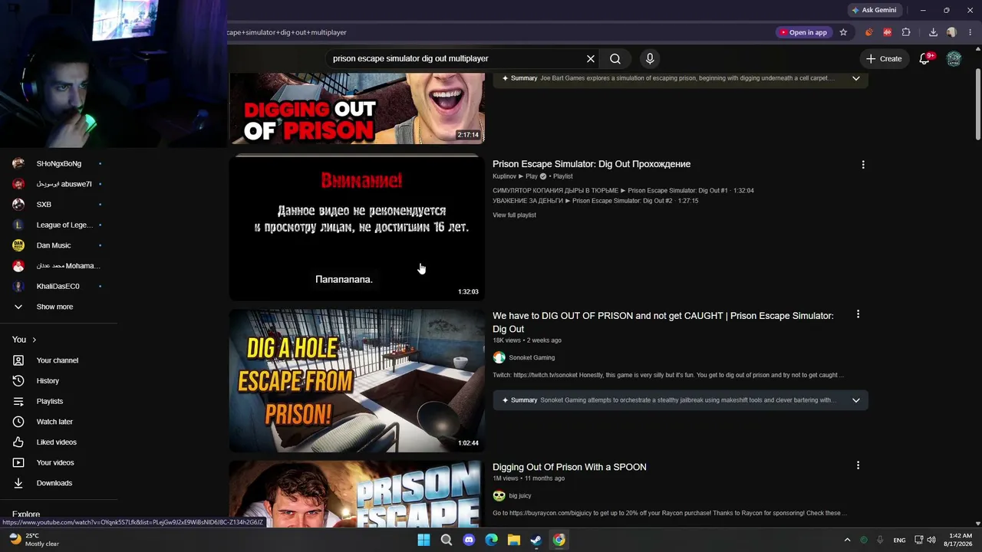The image size is (982, 552).
Task: Open more options for Kuplinov playlist
Action: [x=863, y=165]
